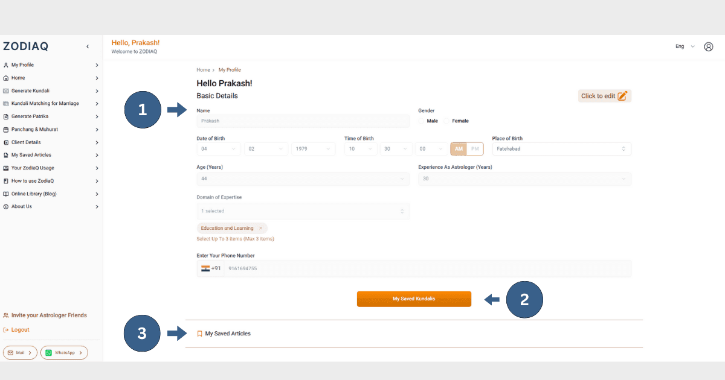Open the Experience As Astrologer dropdown

tap(524, 179)
